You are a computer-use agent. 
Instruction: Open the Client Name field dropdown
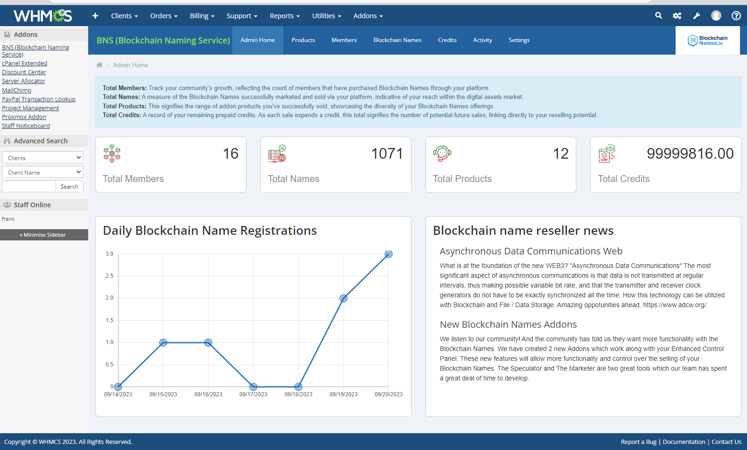43,172
